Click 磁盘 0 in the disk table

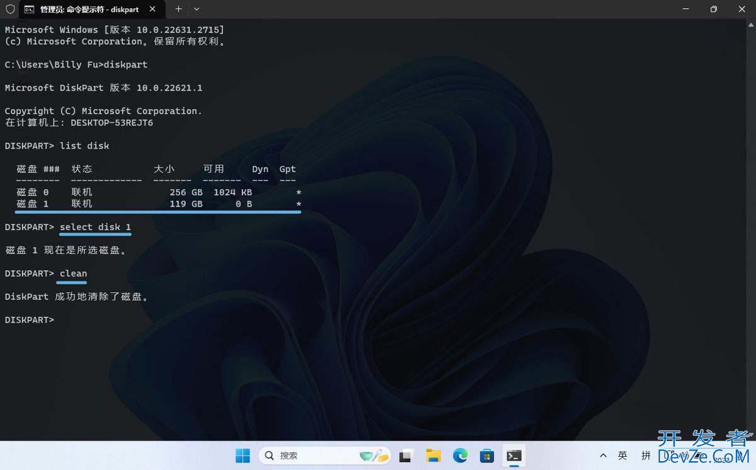click(32, 192)
